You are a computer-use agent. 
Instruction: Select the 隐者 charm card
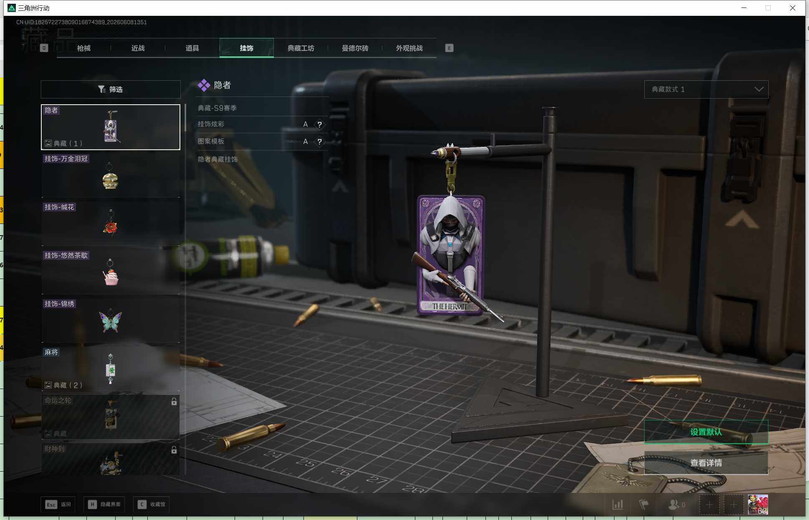coord(111,127)
